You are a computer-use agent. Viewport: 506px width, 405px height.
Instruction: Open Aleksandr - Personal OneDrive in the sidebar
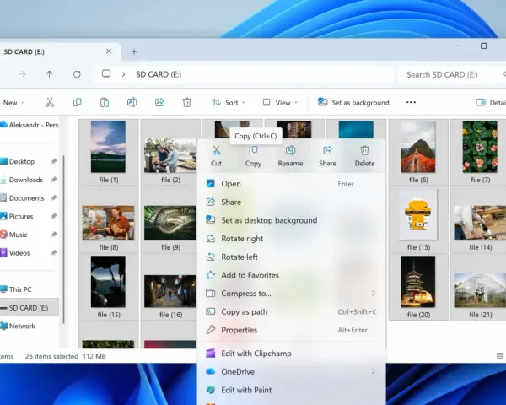(29, 125)
